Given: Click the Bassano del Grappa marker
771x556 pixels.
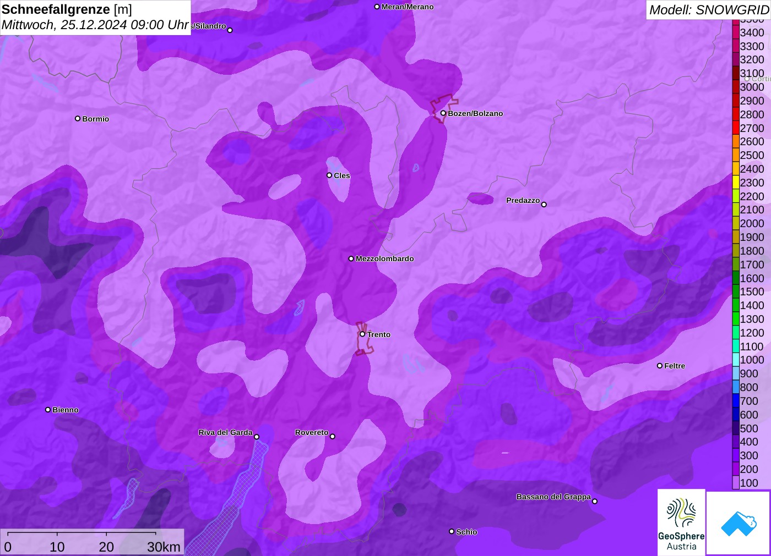Looking at the screenshot, I should click(595, 501).
